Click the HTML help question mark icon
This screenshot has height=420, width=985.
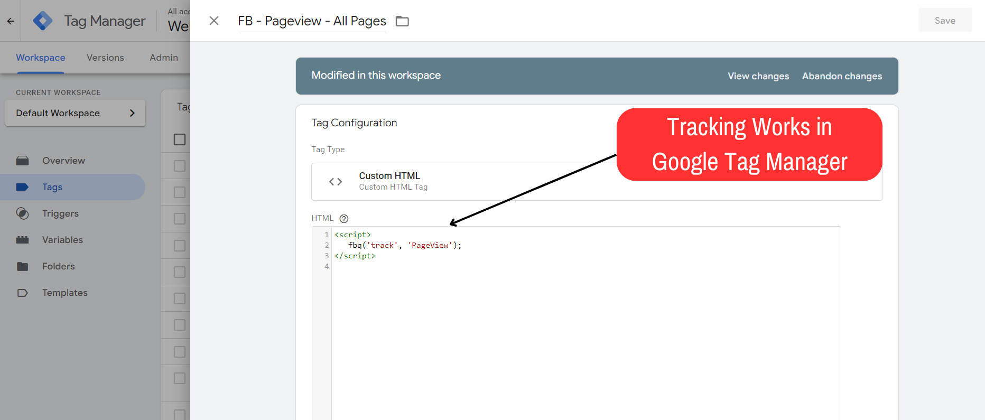click(x=344, y=219)
